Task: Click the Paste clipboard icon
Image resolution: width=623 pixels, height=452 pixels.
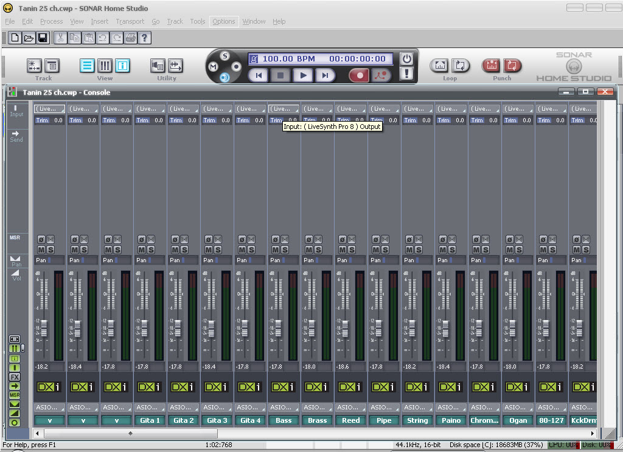Action: click(x=89, y=38)
